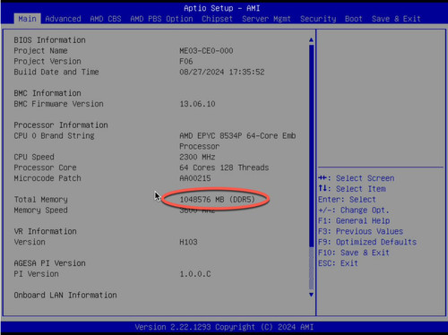Screen dimensions: 448x335
Task: Click the BIOS Information heading
Action: [x=49, y=40]
